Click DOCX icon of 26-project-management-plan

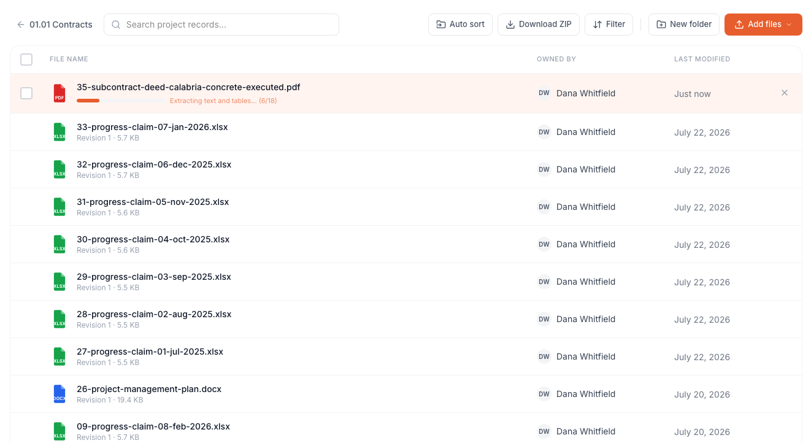(x=60, y=394)
